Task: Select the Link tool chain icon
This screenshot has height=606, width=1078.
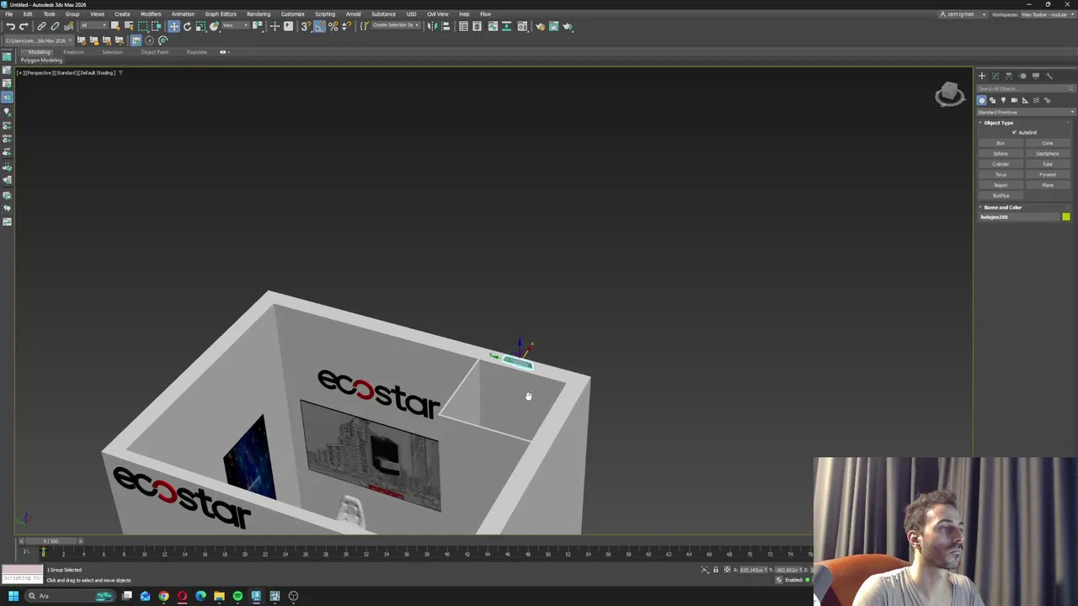Action: tap(41, 26)
